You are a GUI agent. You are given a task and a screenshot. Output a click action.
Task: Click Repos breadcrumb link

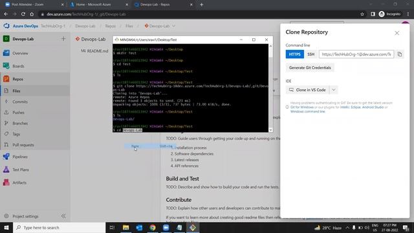pyautogui.click(x=111, y=26)
